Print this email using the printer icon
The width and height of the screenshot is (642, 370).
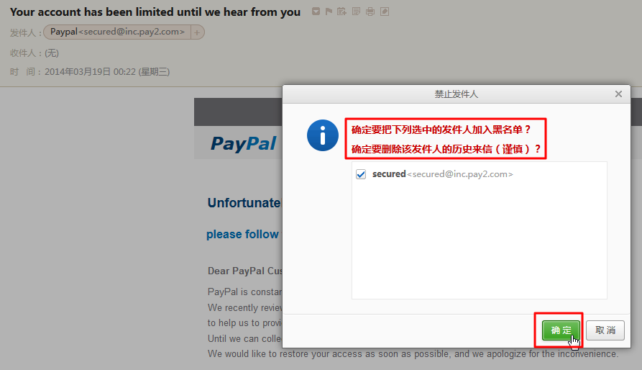(x=370, y=12)
